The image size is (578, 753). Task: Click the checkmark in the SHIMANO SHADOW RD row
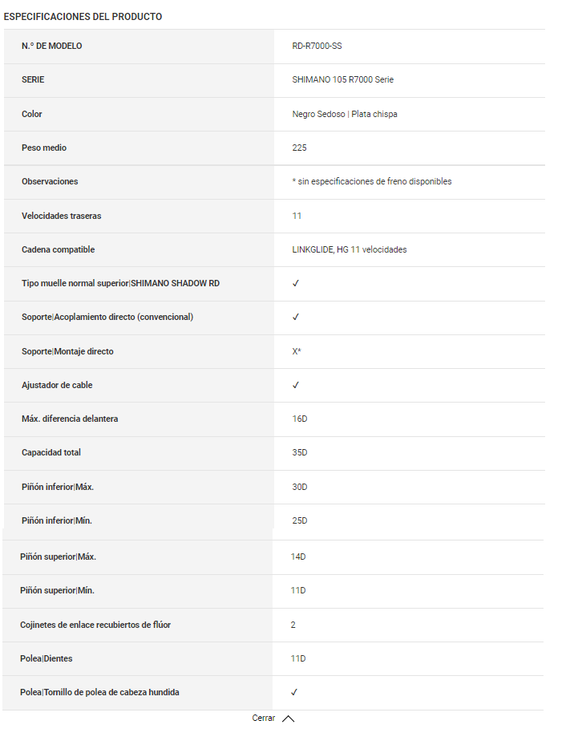point(296,284)
